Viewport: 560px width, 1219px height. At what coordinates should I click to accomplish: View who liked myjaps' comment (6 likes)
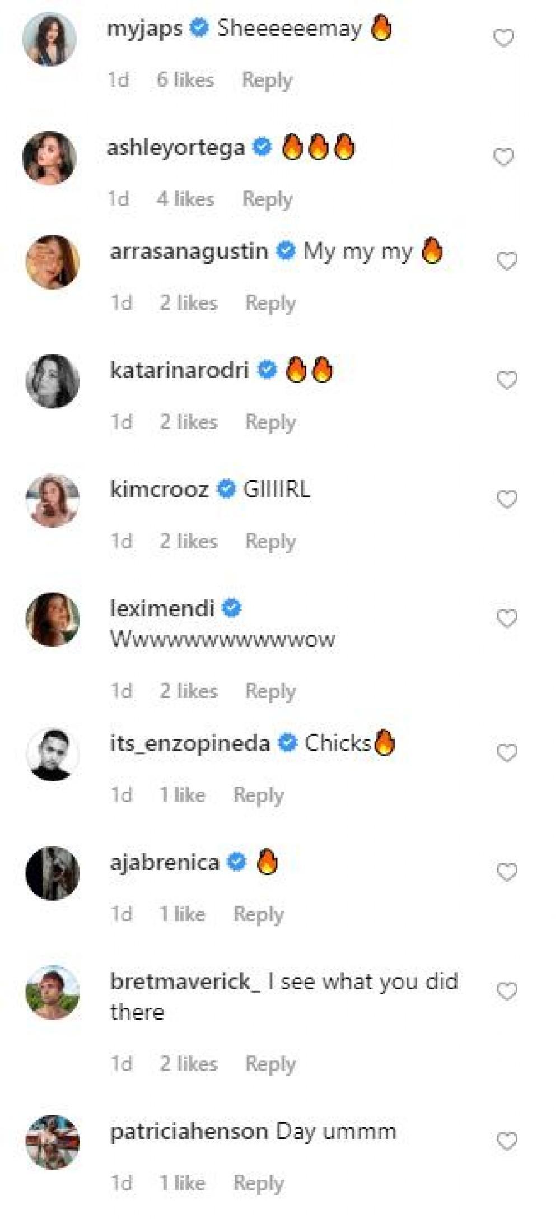185,80
